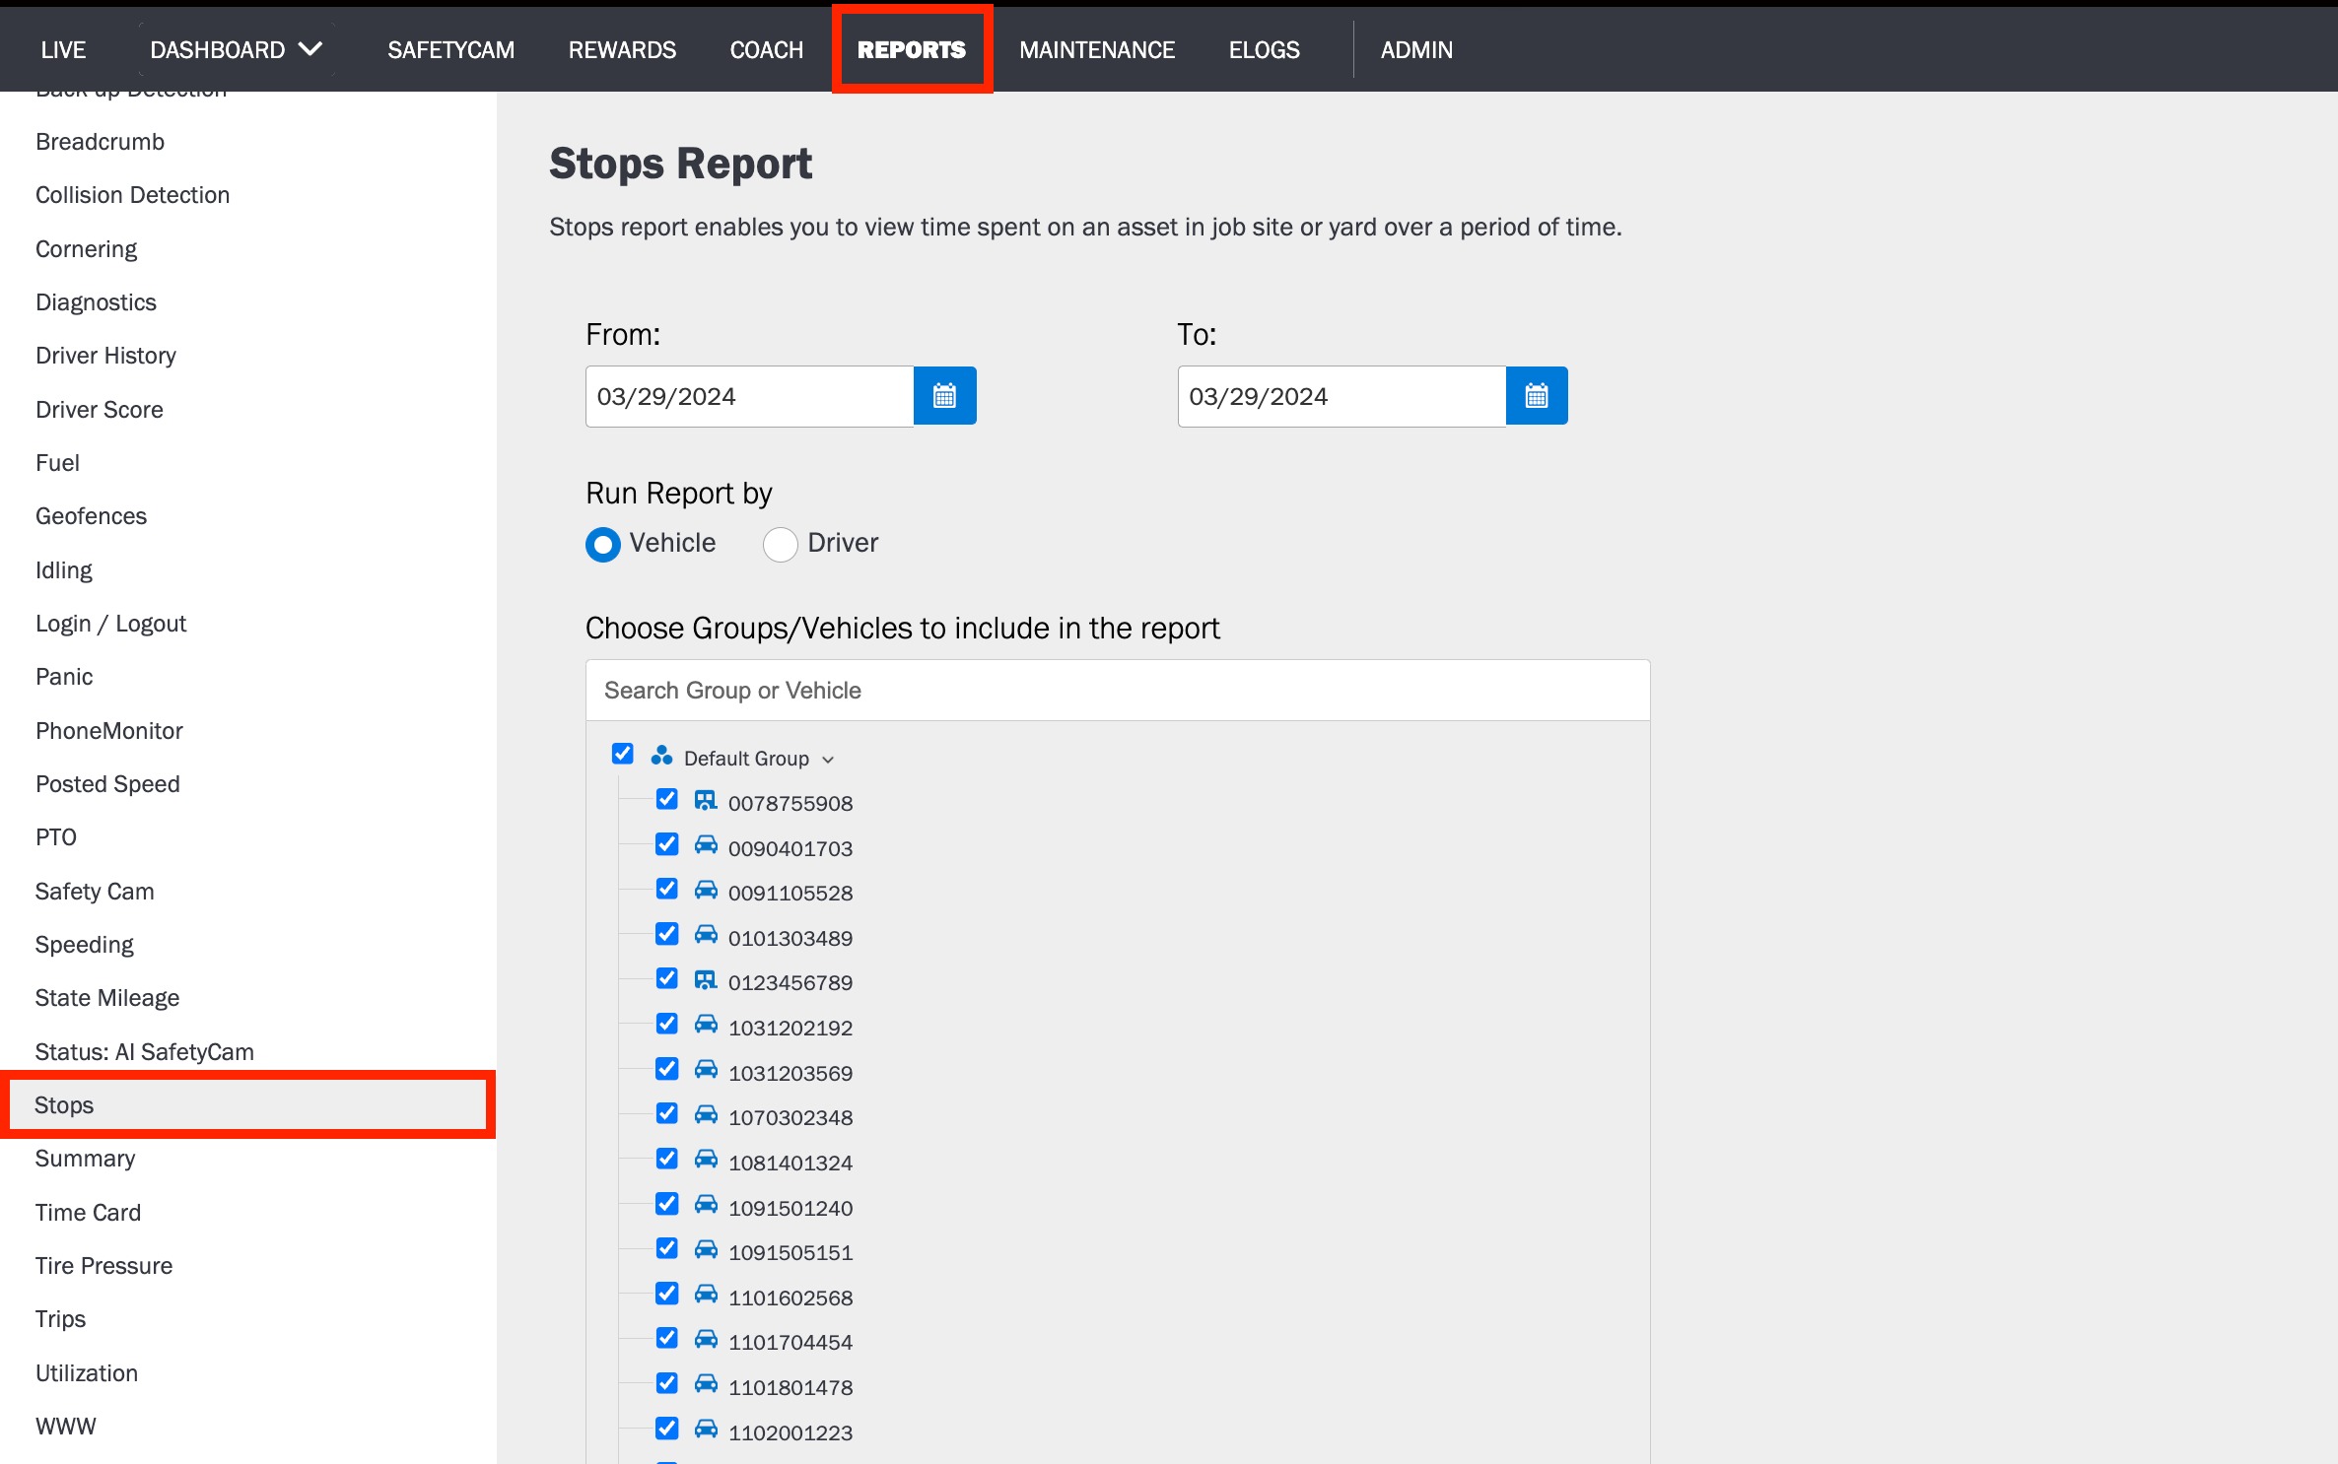Open the Utilization report
Image resolution: width=2338 pixels, height=1464 pixels.
(87, 1373)
